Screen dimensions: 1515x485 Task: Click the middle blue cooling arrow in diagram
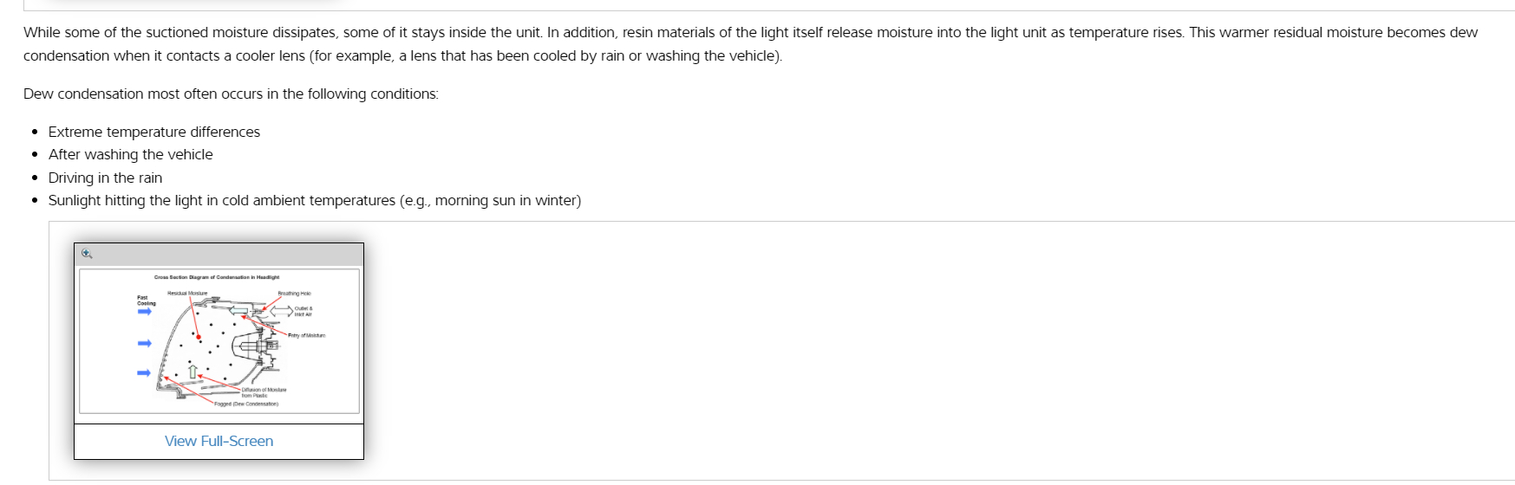coord(145,344)
